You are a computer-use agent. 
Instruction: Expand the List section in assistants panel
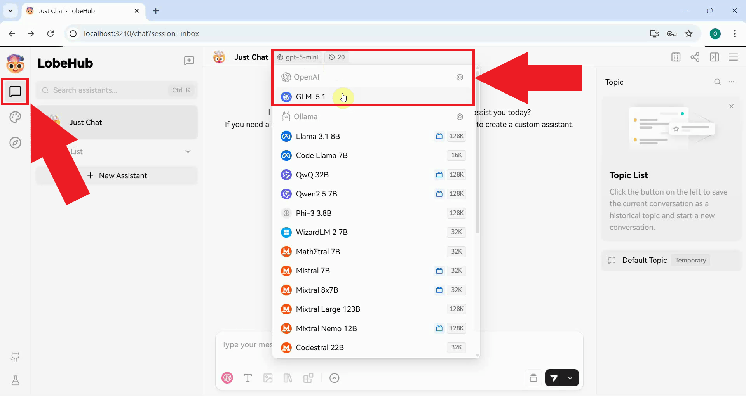pos(188,151)
